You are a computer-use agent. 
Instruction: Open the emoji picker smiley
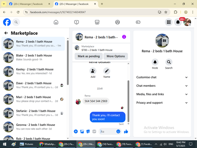click(118, 131)
